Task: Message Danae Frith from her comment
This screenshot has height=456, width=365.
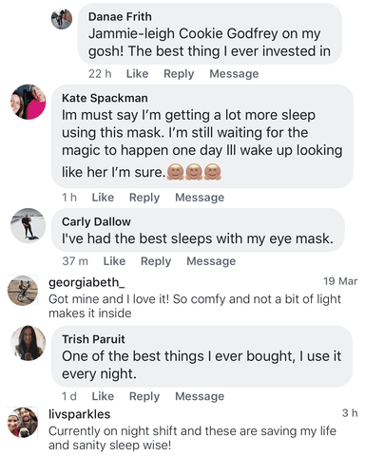Action: [x=234, y=74]
